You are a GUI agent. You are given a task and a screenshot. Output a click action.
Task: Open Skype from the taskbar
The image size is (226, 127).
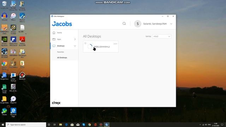tap(84, 125)
